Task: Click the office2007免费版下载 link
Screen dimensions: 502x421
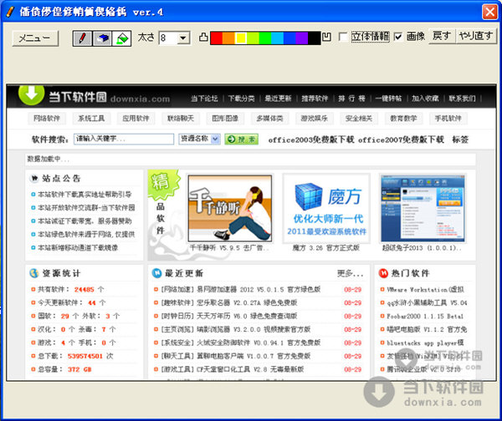Action: [x=401, y=139]
